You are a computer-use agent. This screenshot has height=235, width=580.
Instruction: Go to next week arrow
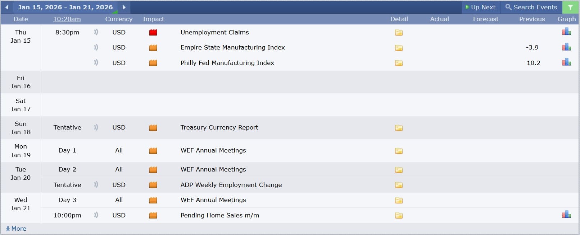(x=124, y=7)
